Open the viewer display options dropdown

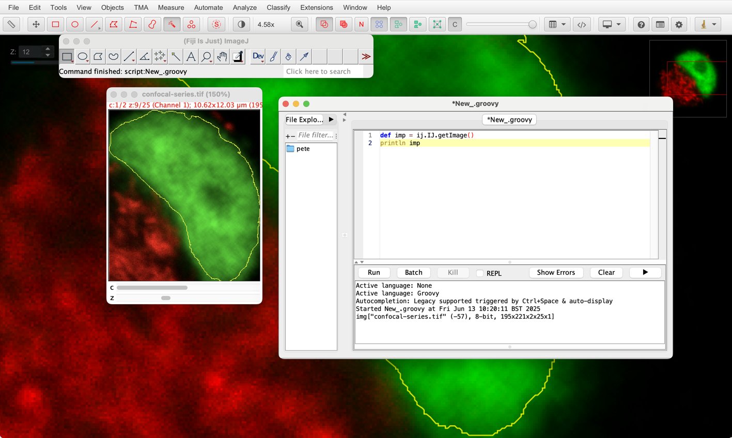pos(612,24)
